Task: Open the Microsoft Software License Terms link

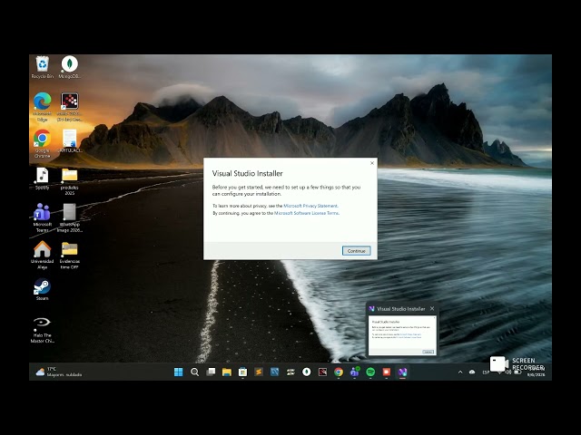Action: (x=307, y=213)
